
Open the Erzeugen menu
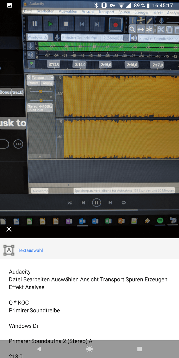pyautogui.click(x=142, y=12)
